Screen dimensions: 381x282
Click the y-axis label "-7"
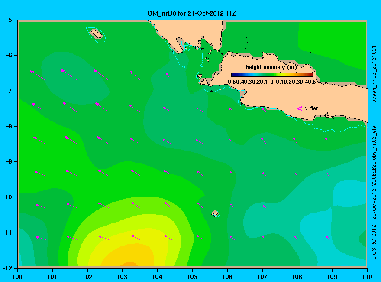pos(9,91)
